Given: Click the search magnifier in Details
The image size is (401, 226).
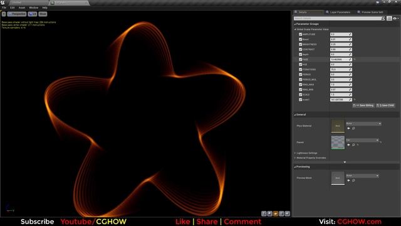Looking at the screenshot, I should [383, 18].
